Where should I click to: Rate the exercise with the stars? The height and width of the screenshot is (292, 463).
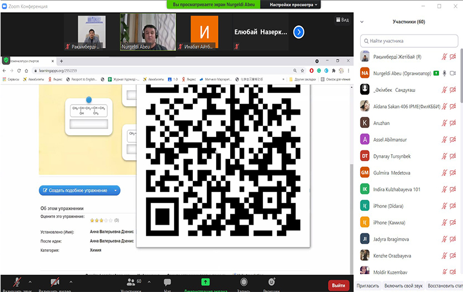tap(101, 220)
